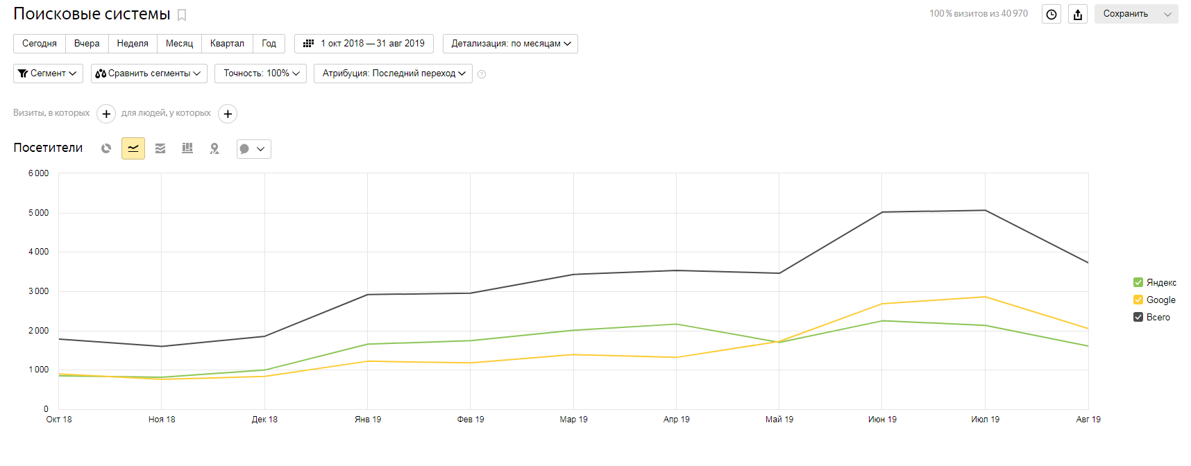Switch to bar column chart view
The image size is (1191, 466).
click(x=187, y=148)
